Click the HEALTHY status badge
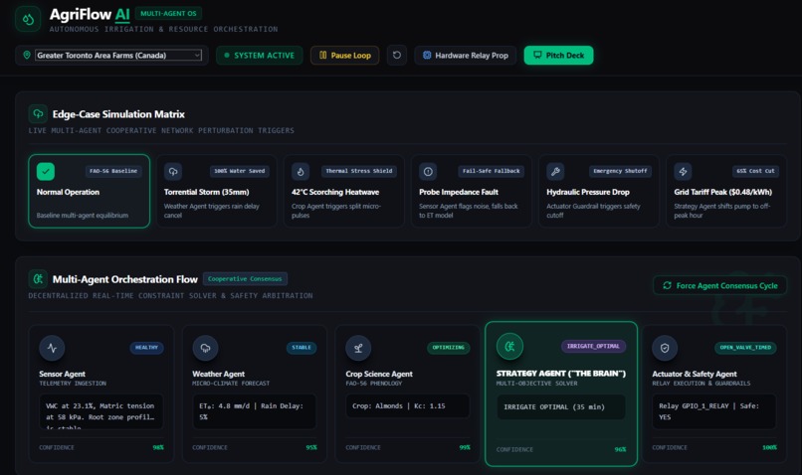The height and width of the screenshot is (475, 802). (147, 348)
